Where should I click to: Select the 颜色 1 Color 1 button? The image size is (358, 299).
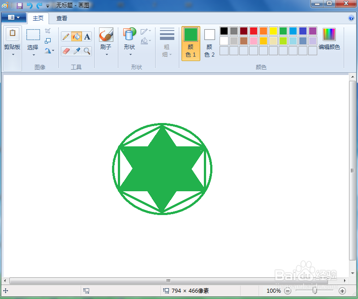coord(190,44)
